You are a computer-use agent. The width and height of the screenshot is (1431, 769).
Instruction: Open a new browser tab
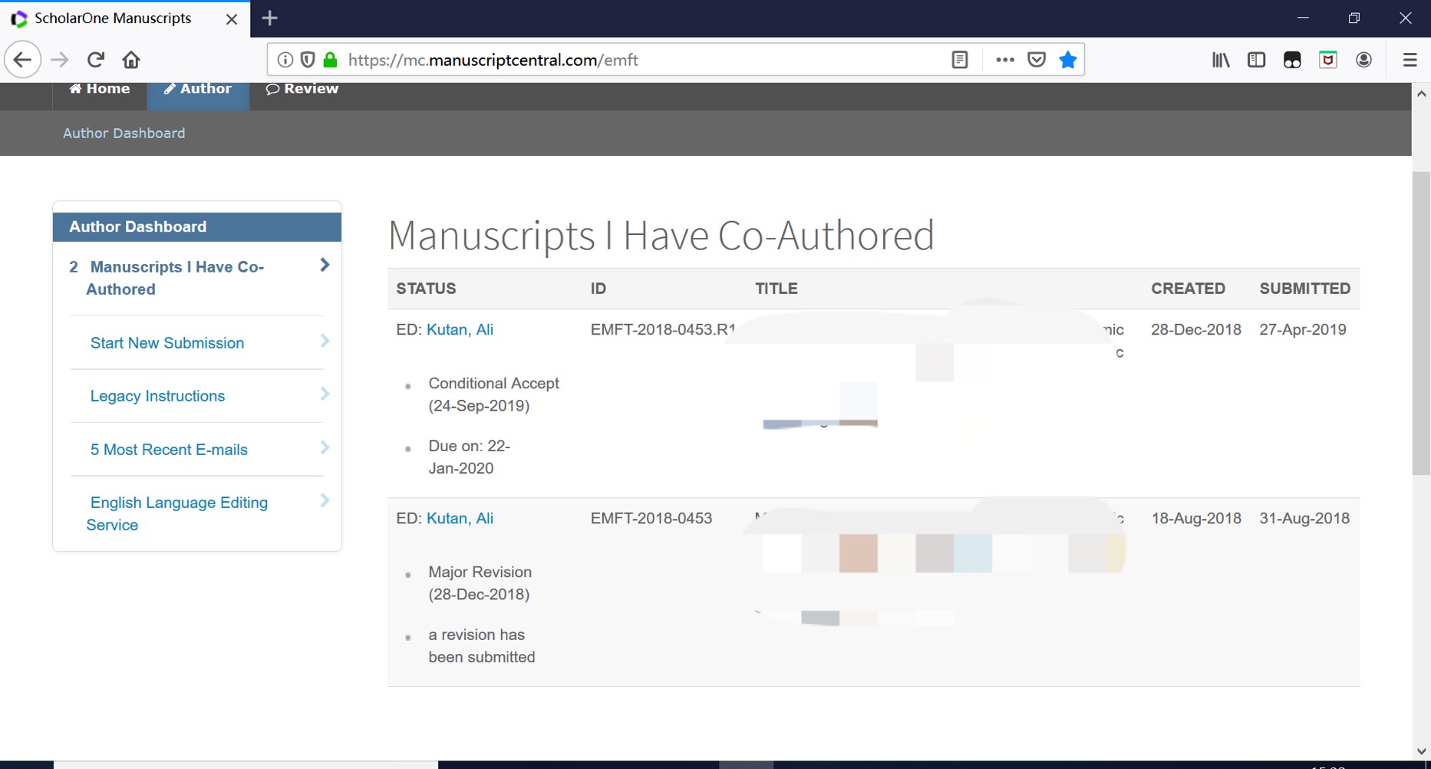coord(270,18)
